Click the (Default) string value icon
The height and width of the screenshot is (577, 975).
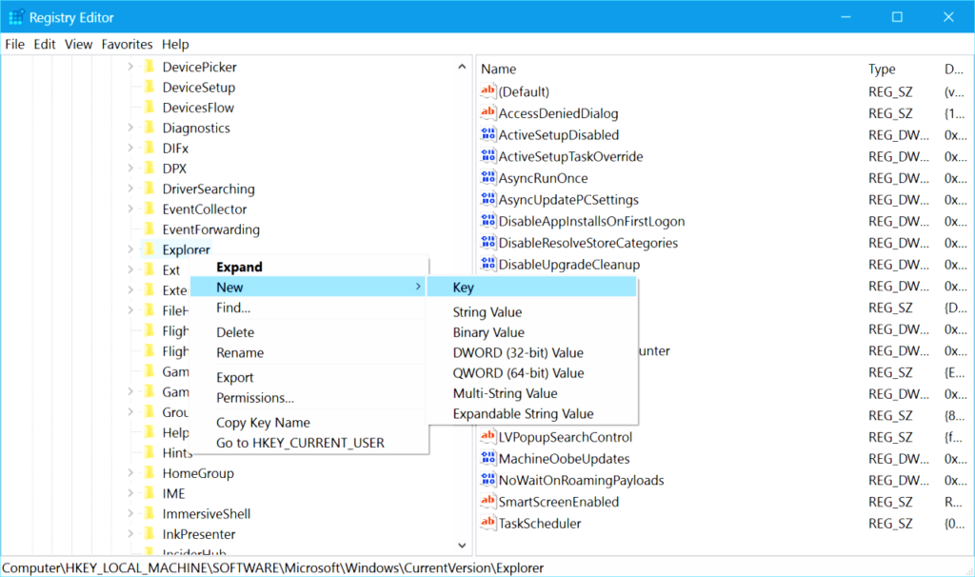point(488,90)
